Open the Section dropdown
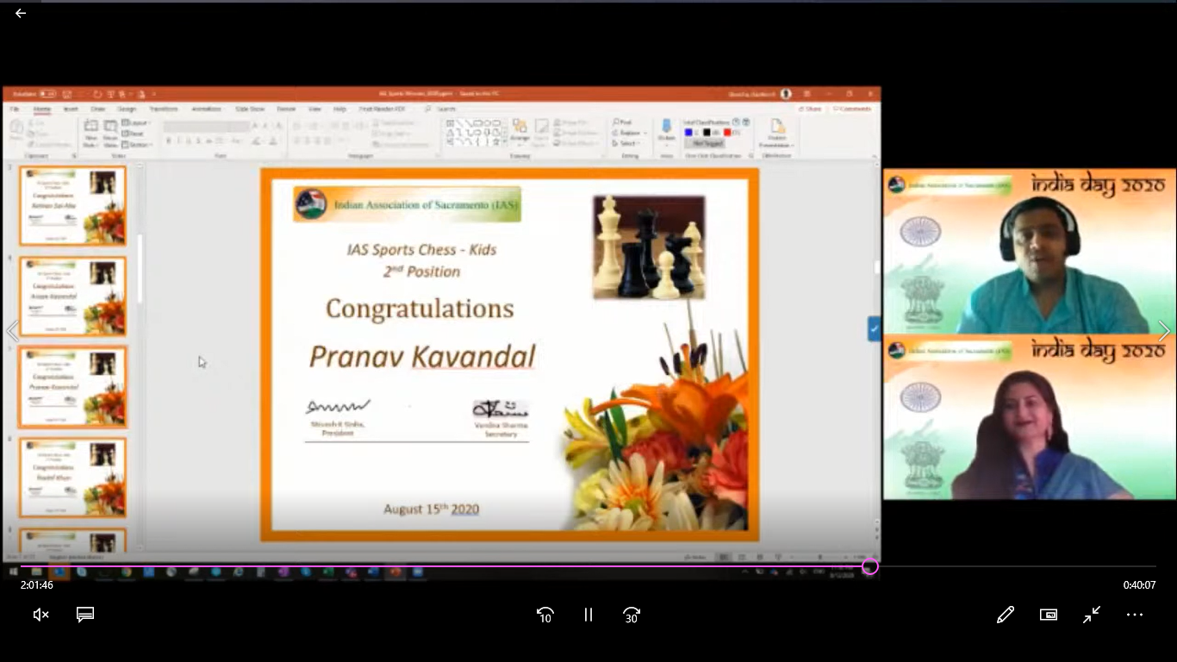Screen dimensions: 1177x662 tap(136, 144)
